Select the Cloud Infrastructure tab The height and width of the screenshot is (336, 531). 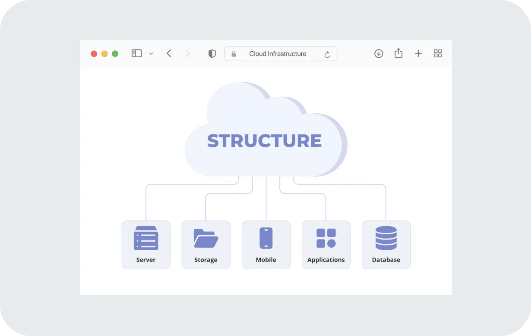pos(277,53)
